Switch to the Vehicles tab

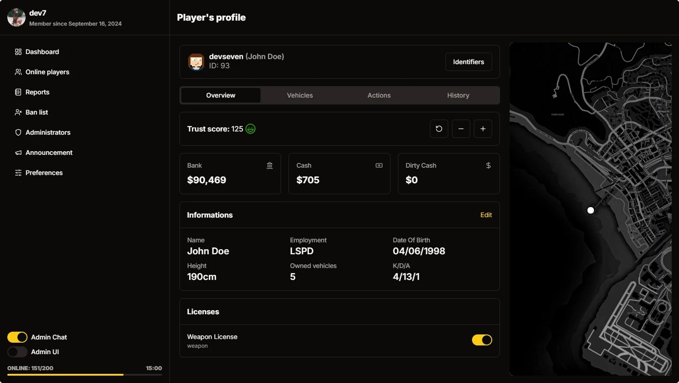[300, 95]
